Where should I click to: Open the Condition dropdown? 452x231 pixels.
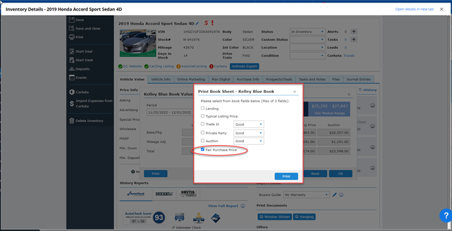[x=308, y=55]
